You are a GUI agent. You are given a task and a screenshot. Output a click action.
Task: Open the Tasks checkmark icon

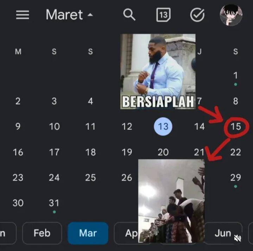(197, 15)
